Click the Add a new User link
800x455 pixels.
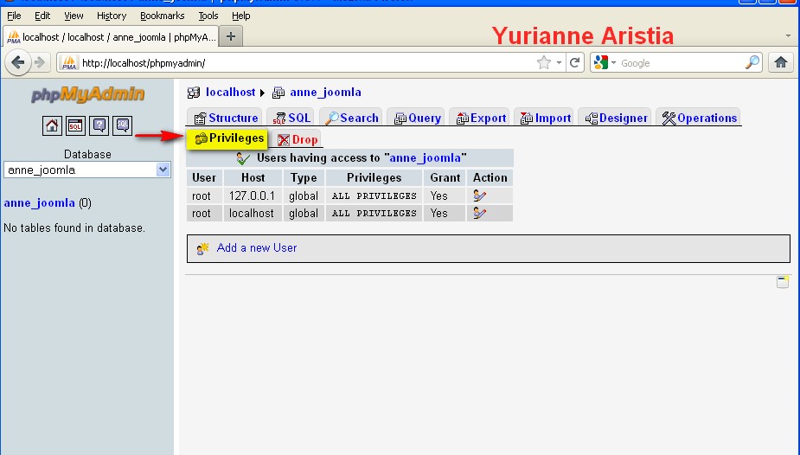[257, 248]
